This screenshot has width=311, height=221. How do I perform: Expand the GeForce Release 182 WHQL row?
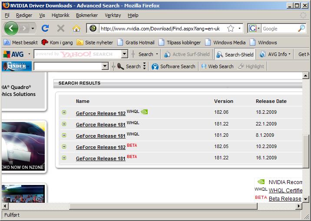[x=64, y=112]
